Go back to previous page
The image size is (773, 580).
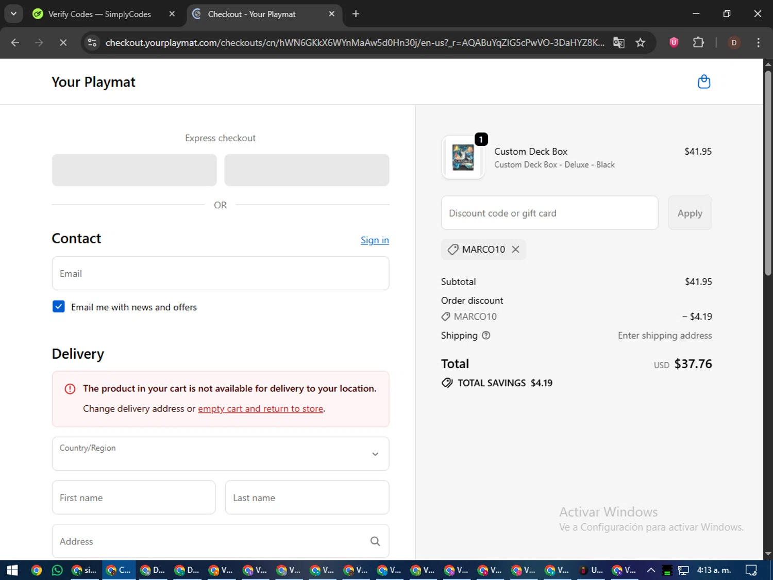coord(15,43)
